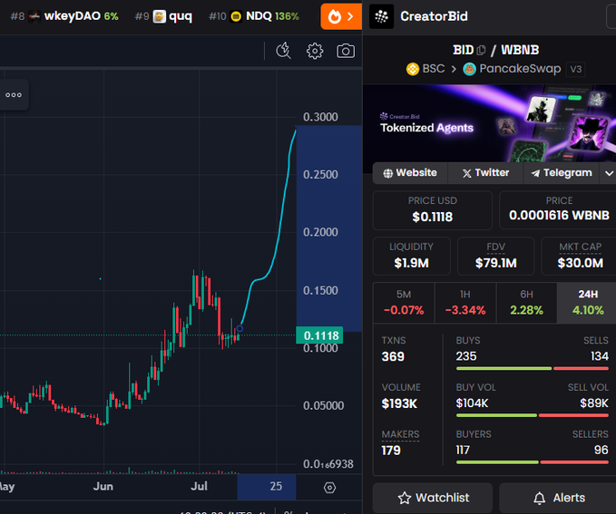Click the quq token icon
This screenshot has height=514, width=616.
click(159, 16)
